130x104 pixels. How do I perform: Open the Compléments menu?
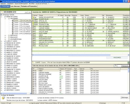click(x=10, y=4)
